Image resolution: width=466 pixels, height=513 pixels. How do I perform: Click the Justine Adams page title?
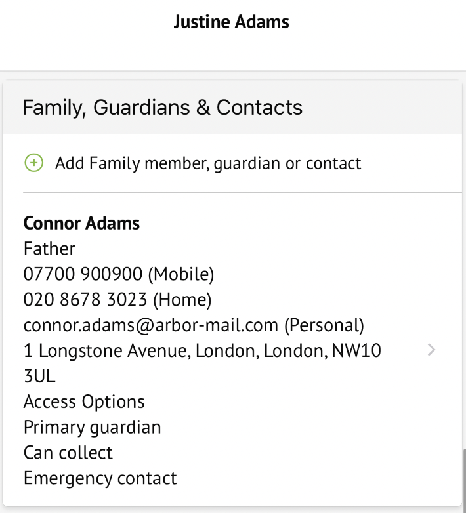coord(232,22)
